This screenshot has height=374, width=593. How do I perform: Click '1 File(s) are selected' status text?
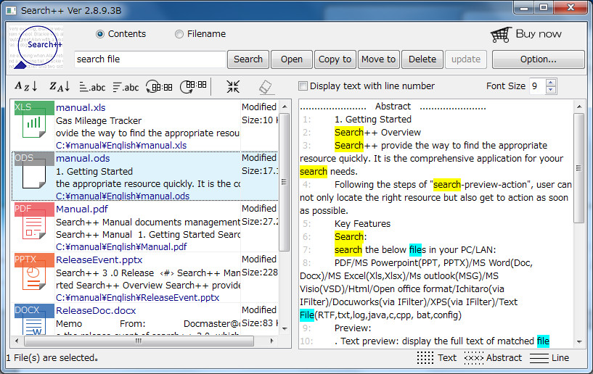point(52,358)
